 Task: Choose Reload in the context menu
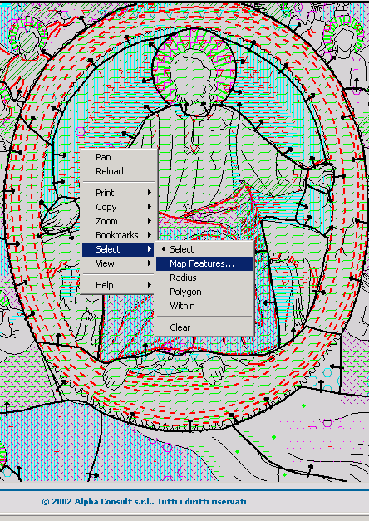[118, 171]
